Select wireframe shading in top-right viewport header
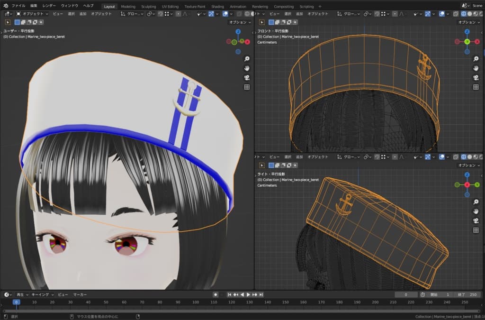The height and width of the screenshot is (320, 485). [x=464, y=14]
